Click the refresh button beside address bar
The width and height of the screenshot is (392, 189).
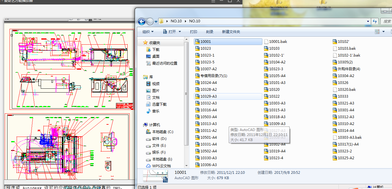click(375, 21)
